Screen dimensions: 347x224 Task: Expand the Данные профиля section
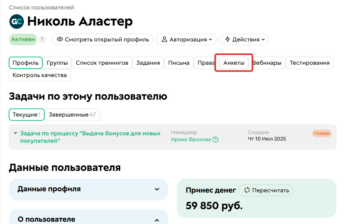point(157,189)
